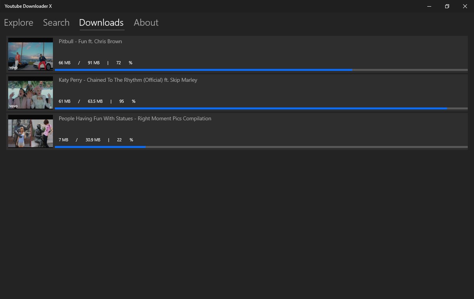Click the 91 MB total size label
Viewport: 474px width, 299px height.
(93, 63)
